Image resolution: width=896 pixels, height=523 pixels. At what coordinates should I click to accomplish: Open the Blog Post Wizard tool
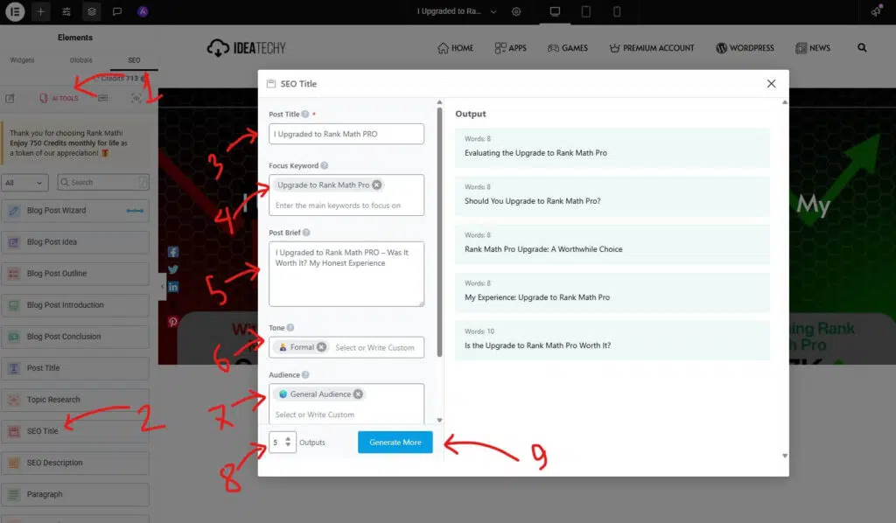pos(75,211)
